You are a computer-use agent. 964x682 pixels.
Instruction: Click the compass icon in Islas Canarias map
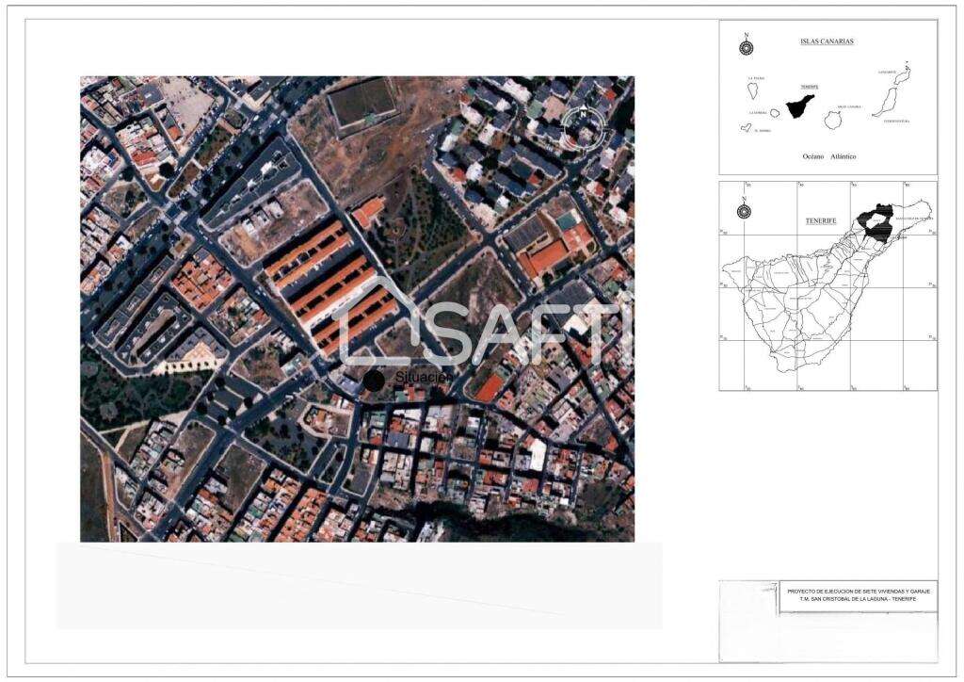tap(746, 48)
